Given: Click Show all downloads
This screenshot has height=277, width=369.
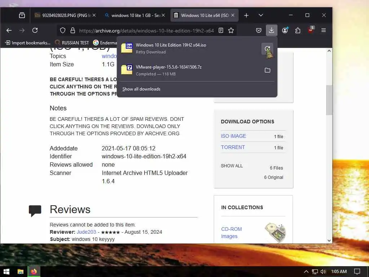Looking at the screenshot, I should 141,89.
